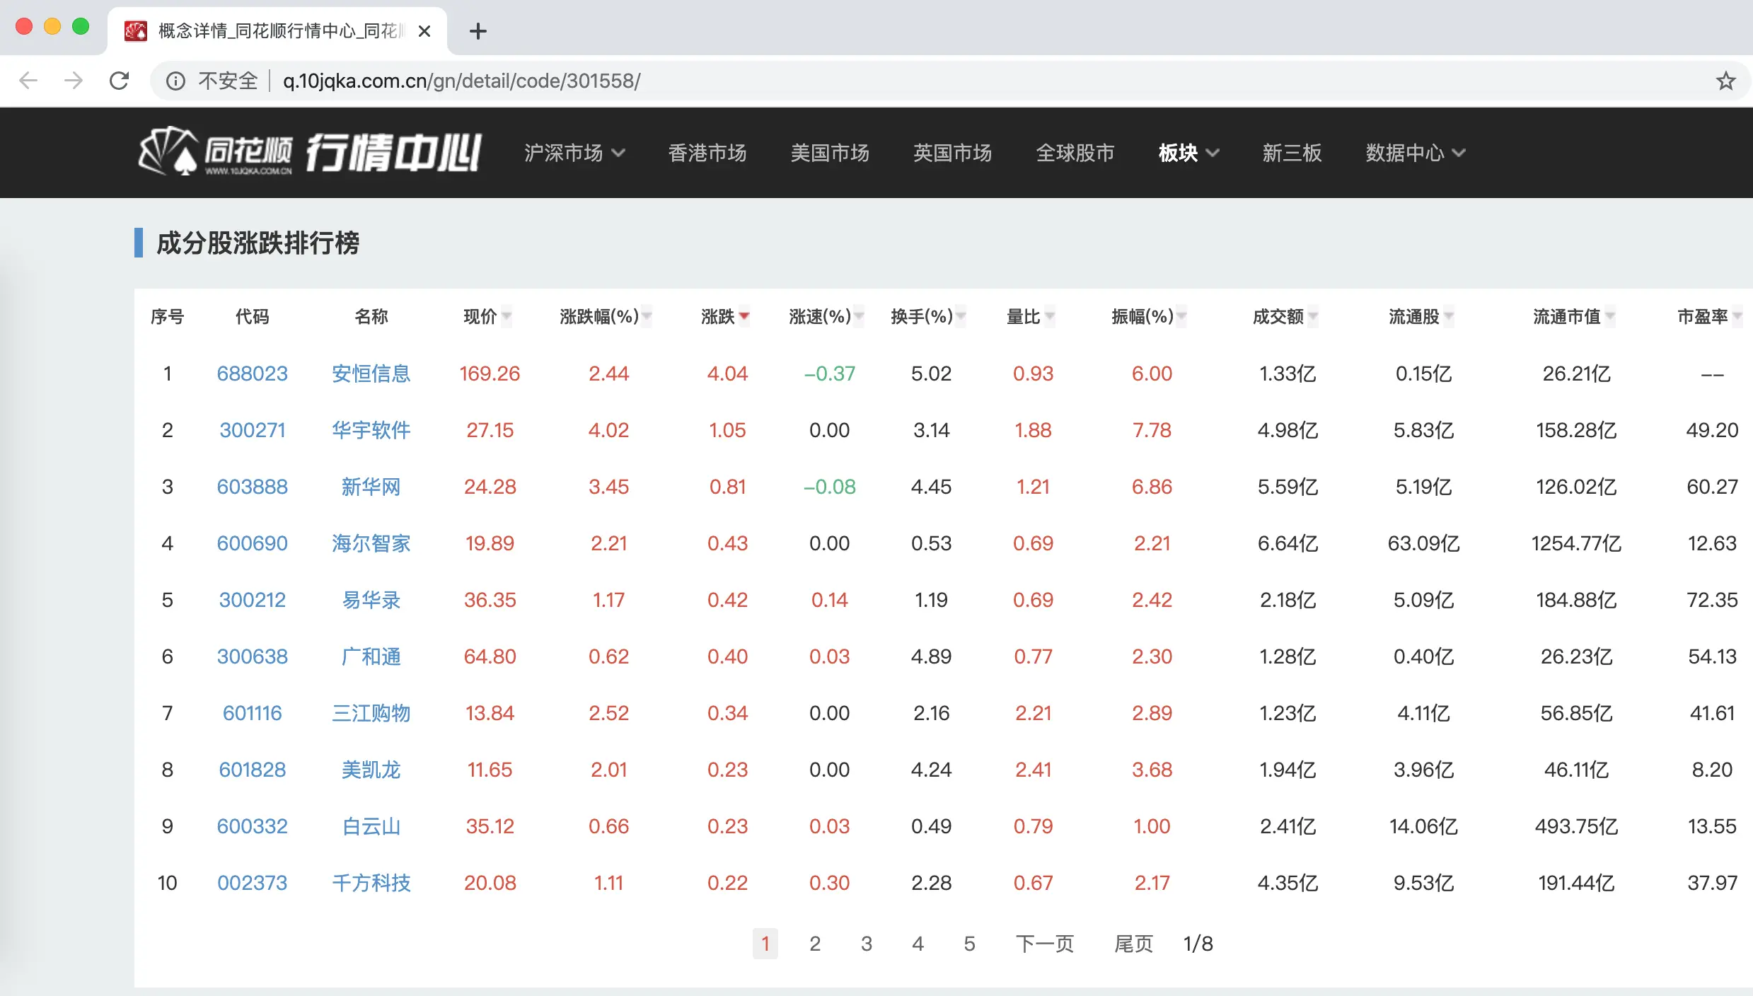Image resolution: width=1753 pixels, height=996 pixels.
Task: Select the 美国市场 menu item
Action: pos(830,153)
